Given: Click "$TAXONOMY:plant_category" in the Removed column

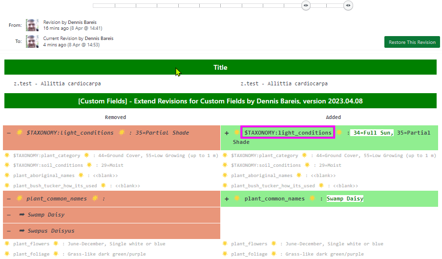Looking at the screenshot, I should click(x=46, y=156).
